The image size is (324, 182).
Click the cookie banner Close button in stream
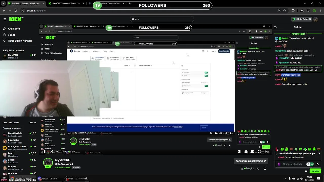click(204, 128)
